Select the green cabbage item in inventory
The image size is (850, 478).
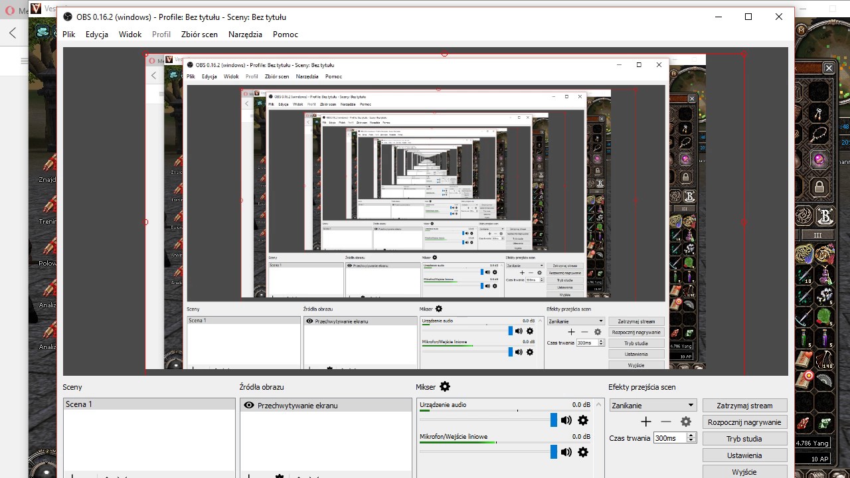tap(825, 317)
